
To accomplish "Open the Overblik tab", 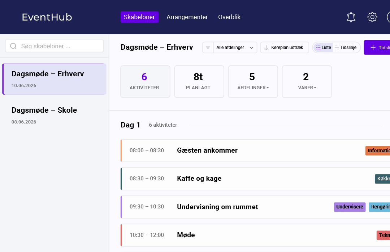I will (229, 17).
